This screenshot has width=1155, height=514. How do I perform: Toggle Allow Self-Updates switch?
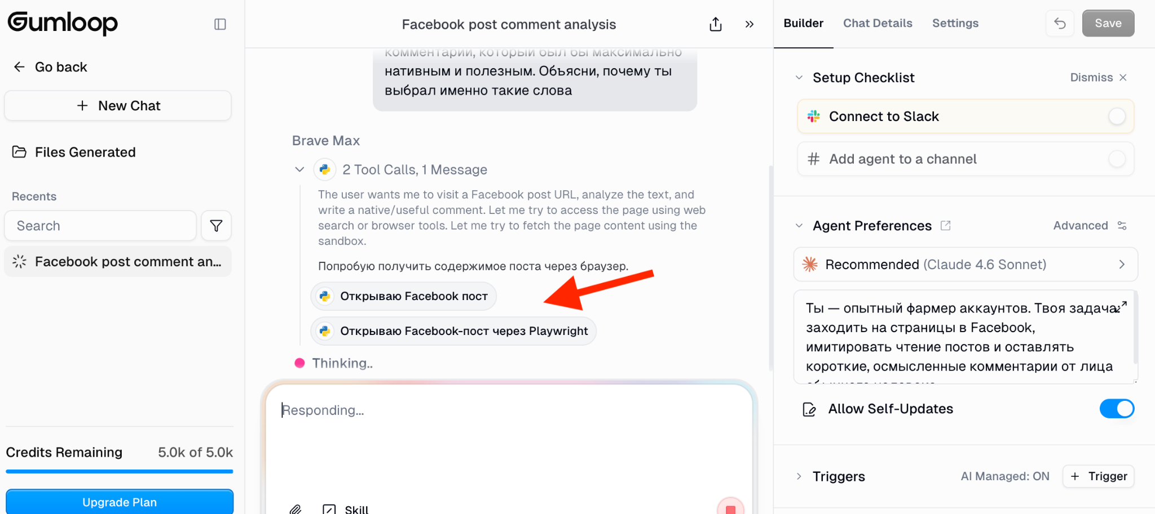1116,409
